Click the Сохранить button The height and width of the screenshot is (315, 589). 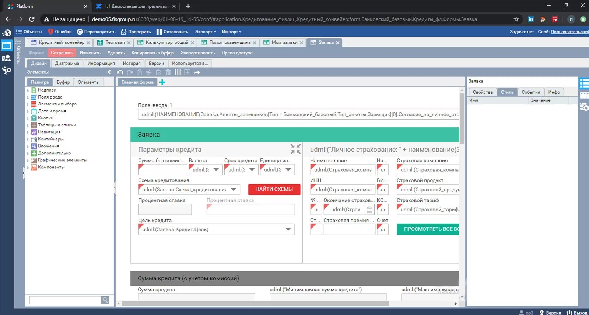(62, 53)
